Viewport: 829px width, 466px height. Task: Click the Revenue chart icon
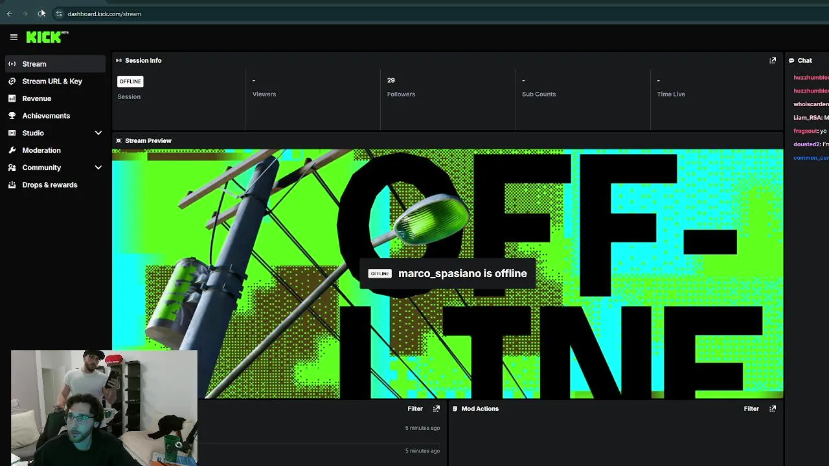coord(12,98)
